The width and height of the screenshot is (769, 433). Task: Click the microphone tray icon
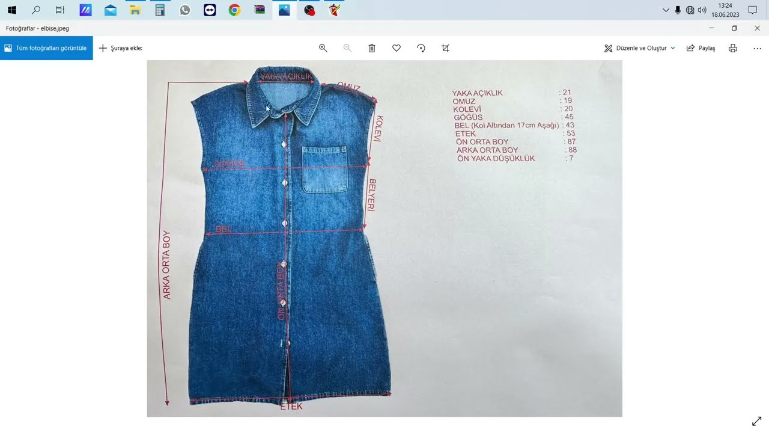[678, 10]
